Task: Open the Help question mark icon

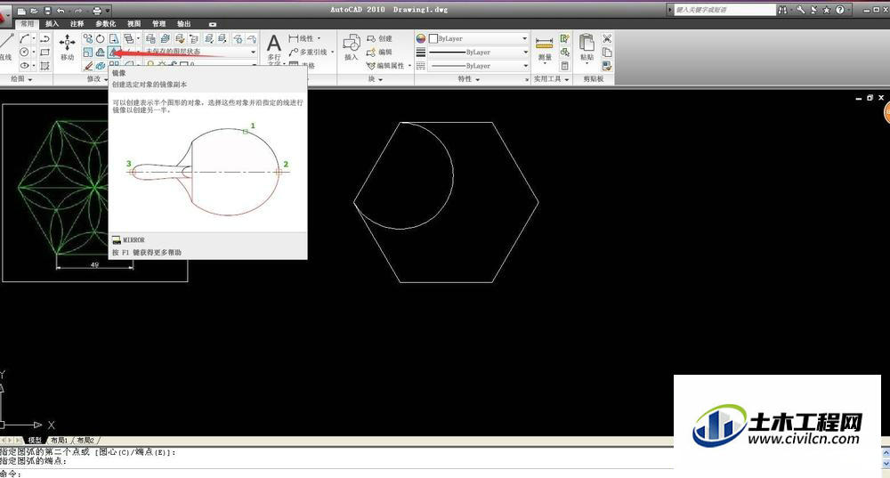Action: (839, 10)
